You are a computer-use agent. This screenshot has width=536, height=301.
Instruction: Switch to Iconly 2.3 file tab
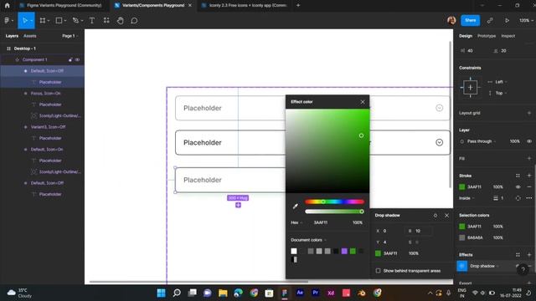[x=245, y=5]
